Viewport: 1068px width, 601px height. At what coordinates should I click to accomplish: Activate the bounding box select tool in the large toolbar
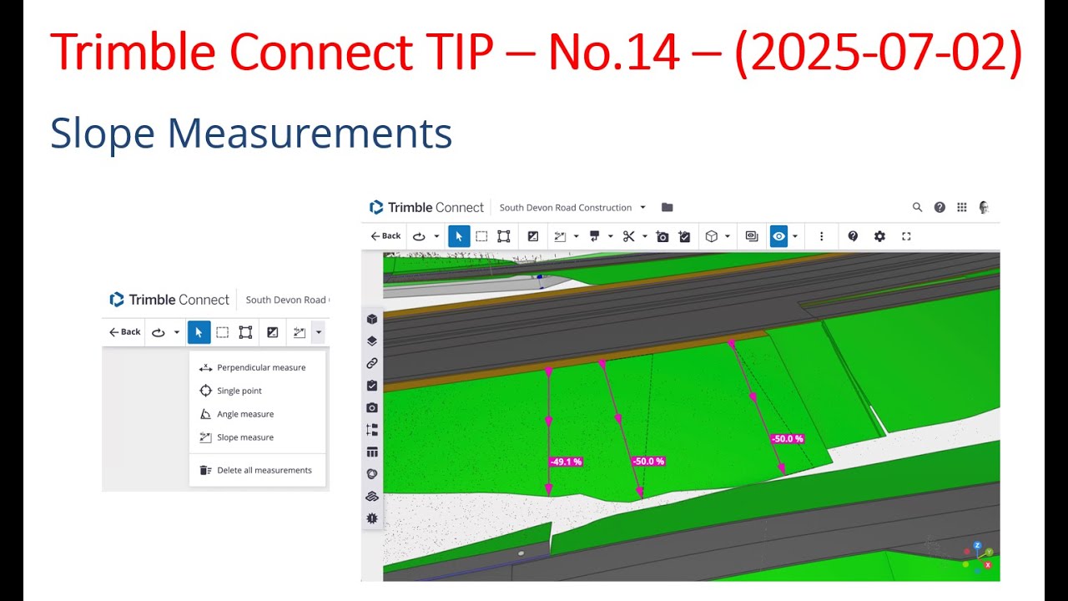tap(504, 236)
